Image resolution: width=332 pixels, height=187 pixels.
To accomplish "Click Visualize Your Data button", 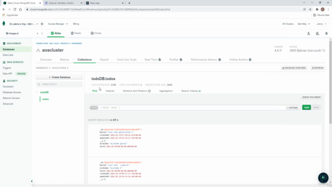I will click(294, 68).
